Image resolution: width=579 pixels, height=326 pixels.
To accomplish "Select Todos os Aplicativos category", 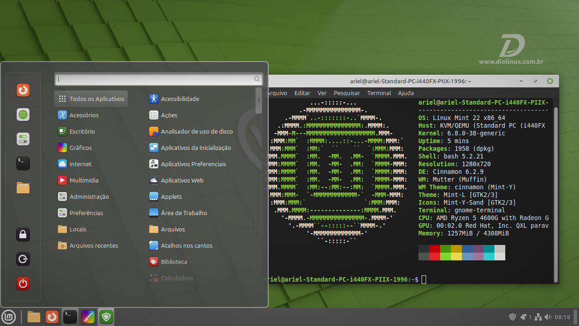I will tap(91, 99).
